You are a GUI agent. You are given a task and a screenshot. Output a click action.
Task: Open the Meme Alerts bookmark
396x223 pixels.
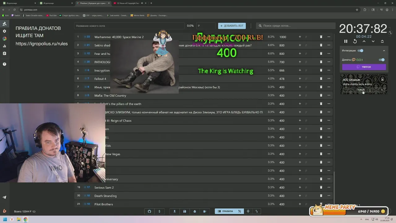(137, 15)
